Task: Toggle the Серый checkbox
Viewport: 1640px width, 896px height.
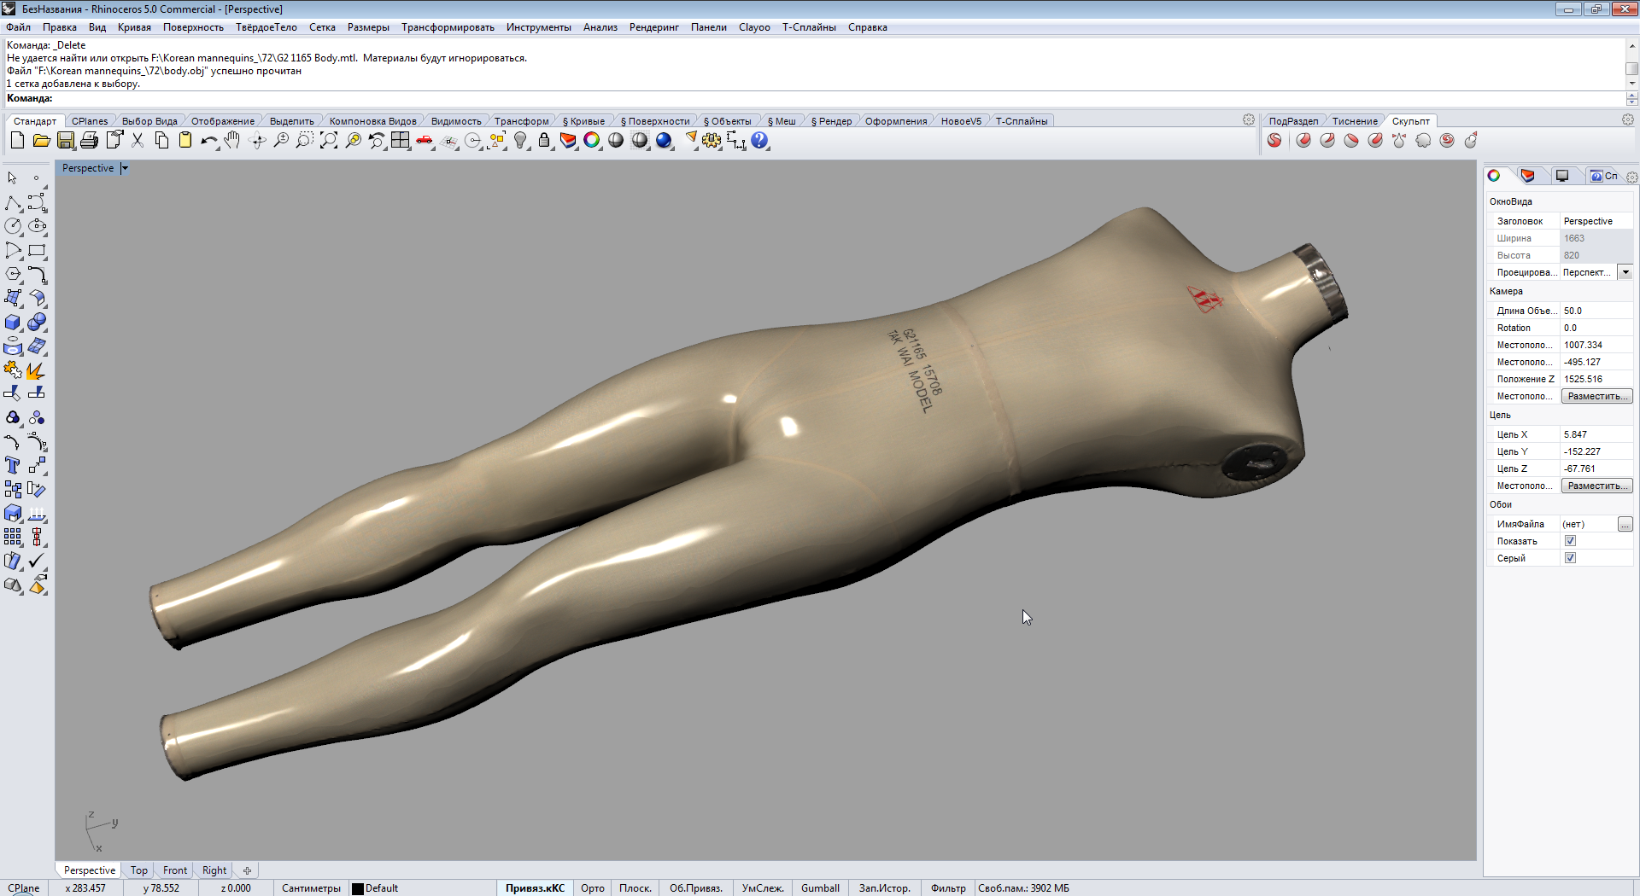Action: coord(1570,558)
